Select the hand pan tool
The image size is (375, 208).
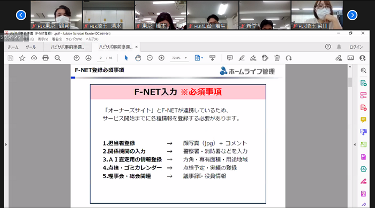[138, 58]
